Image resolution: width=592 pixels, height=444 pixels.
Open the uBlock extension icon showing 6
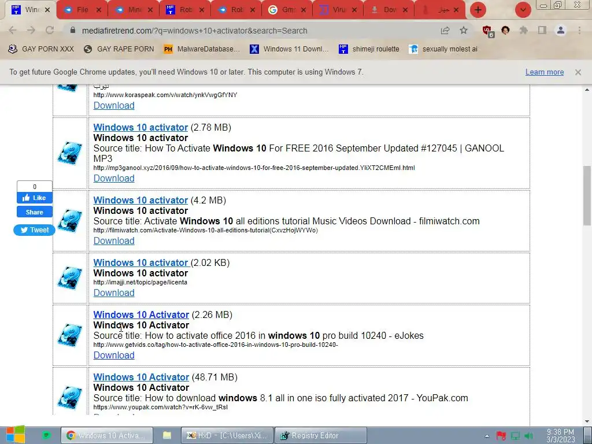pyautogui.click(x=487, y=31)
